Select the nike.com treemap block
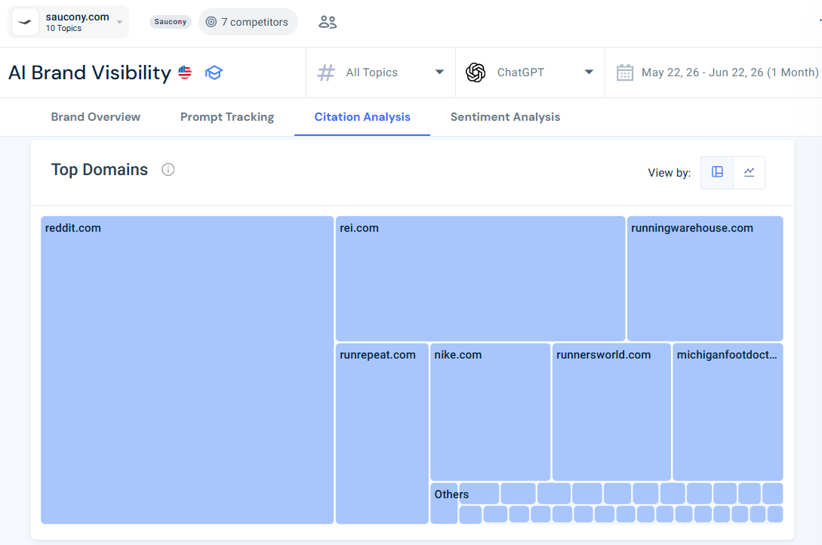 coord(490,412)
